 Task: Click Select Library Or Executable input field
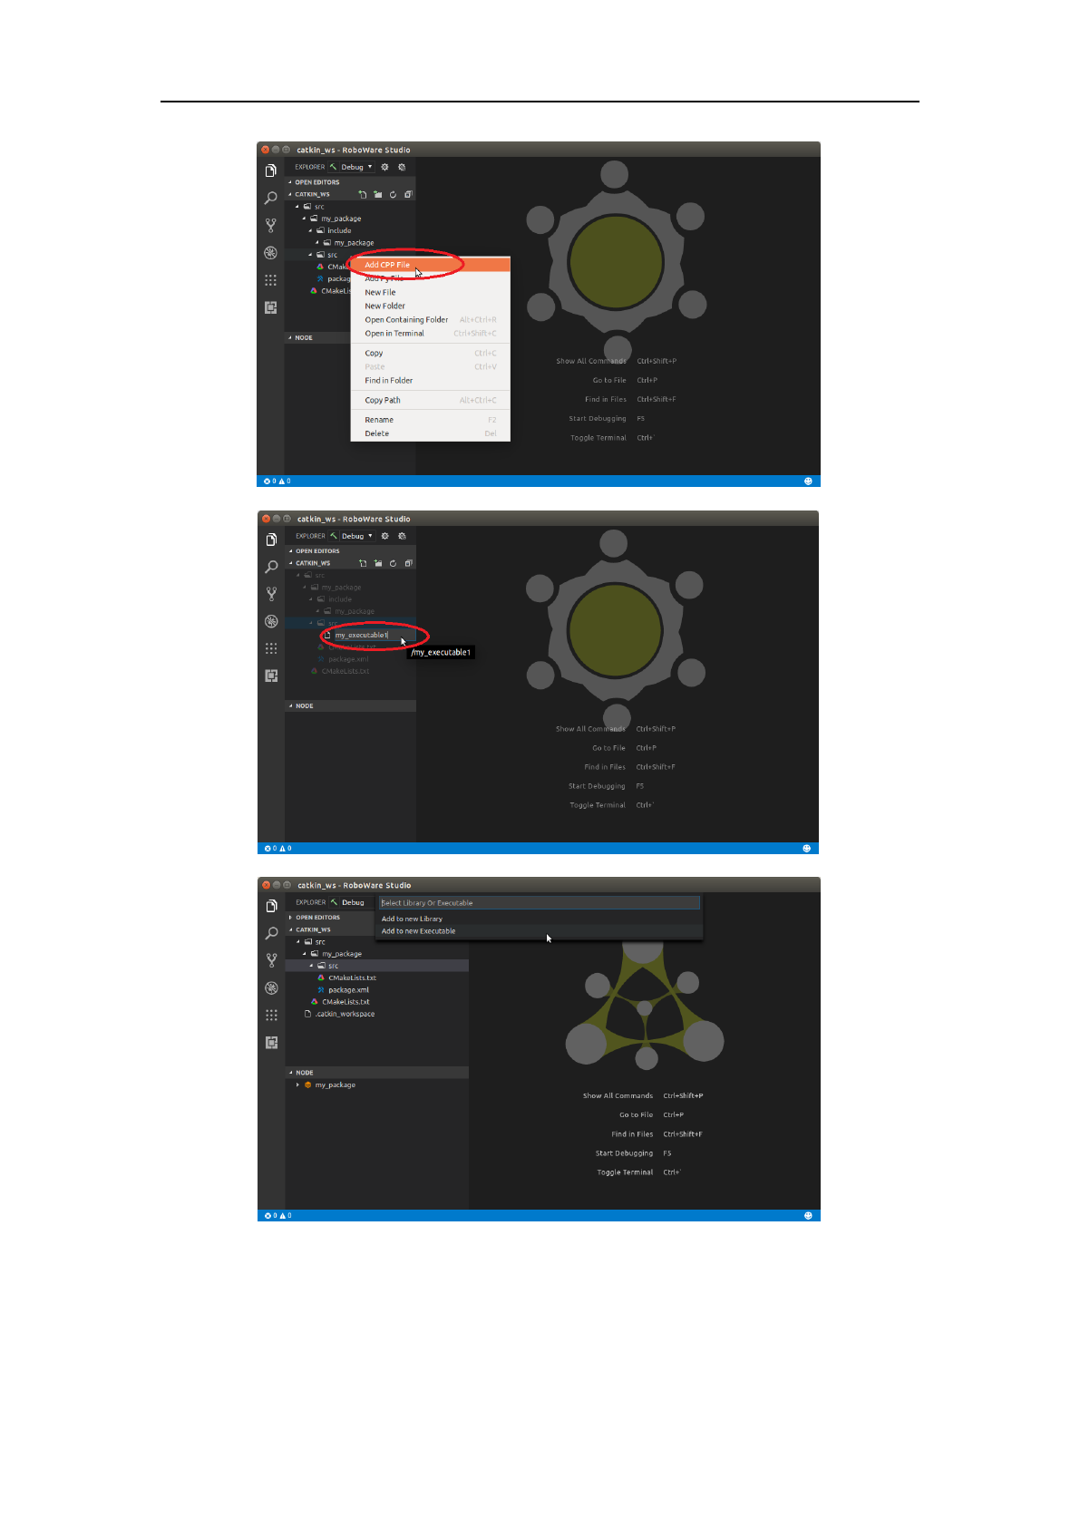[x=540, y=903]
